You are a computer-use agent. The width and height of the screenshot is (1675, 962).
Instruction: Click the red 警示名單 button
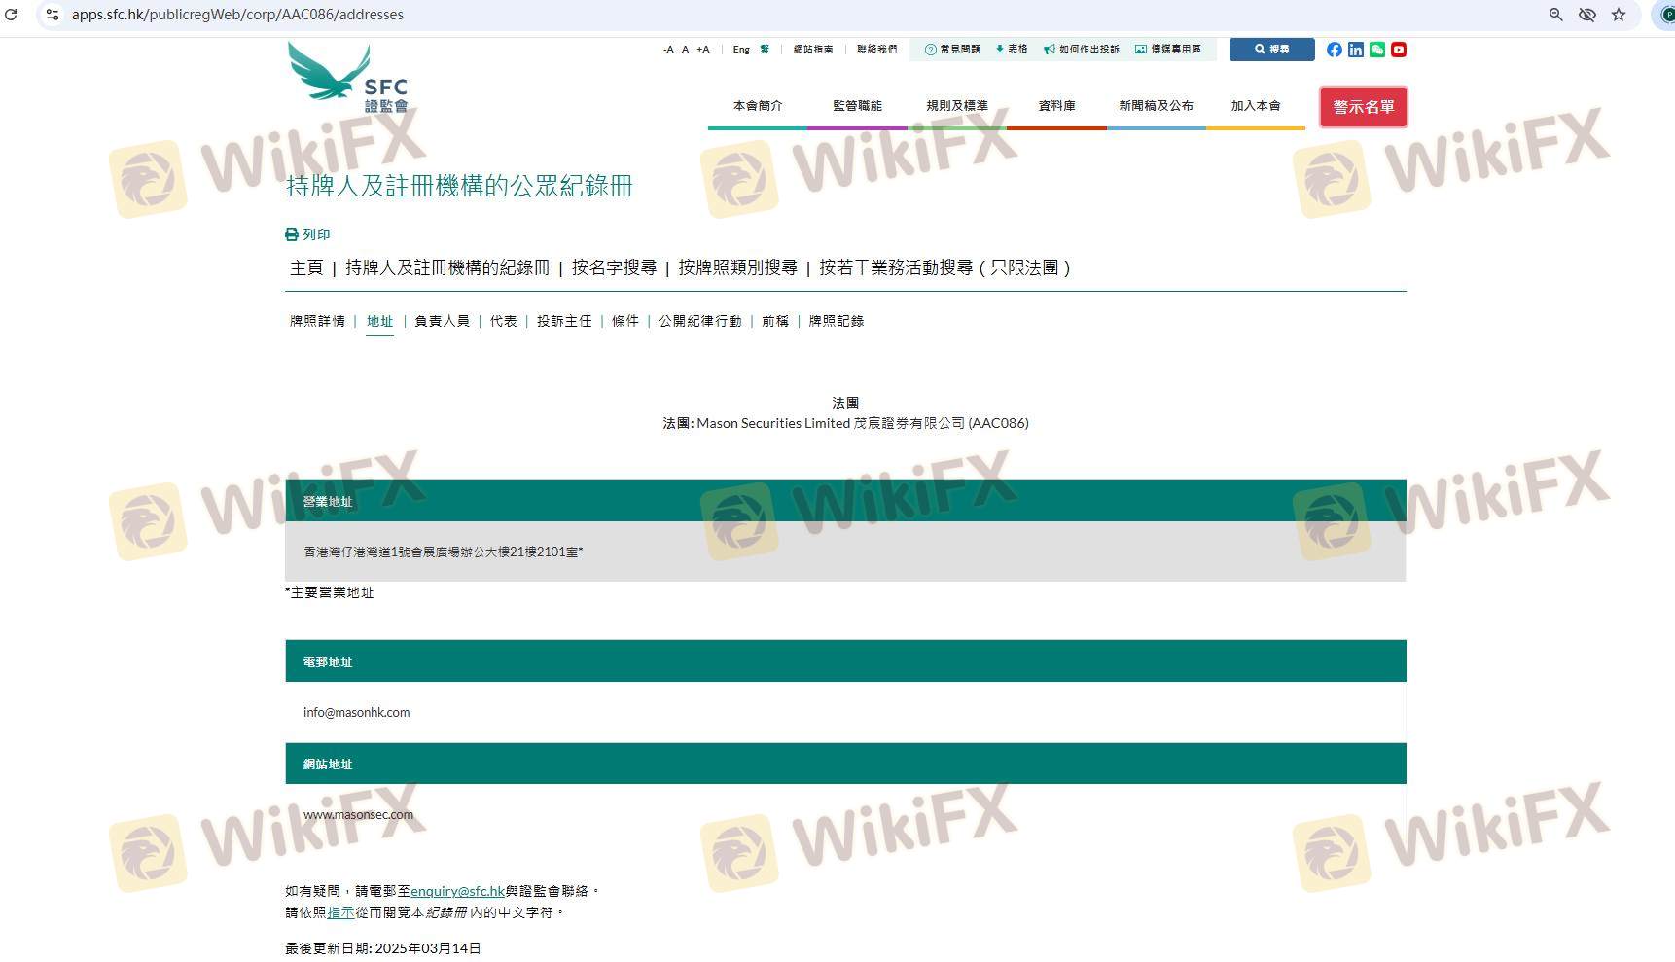coord(1364,107)
